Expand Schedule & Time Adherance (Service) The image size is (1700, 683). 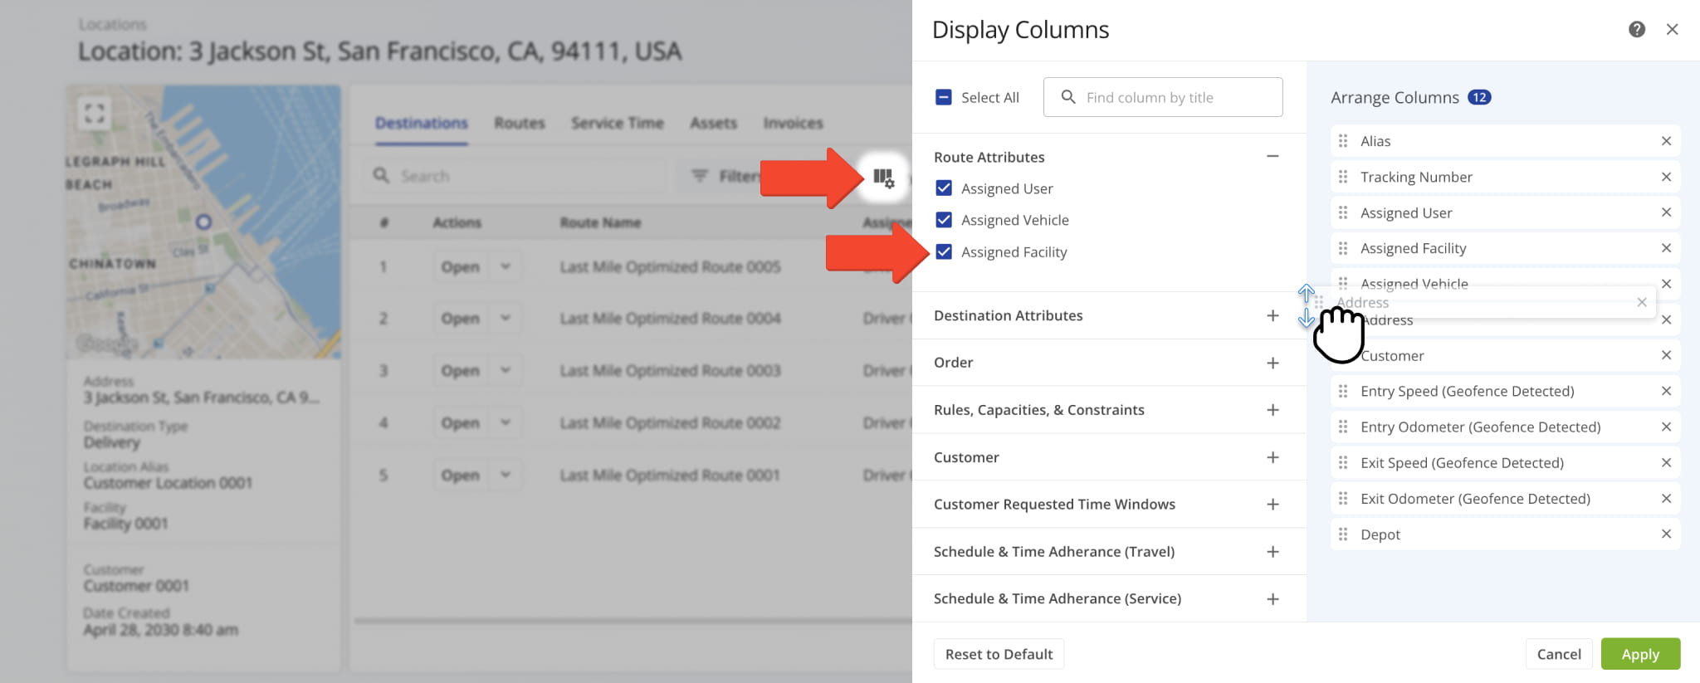click(x=1272, y=599)
